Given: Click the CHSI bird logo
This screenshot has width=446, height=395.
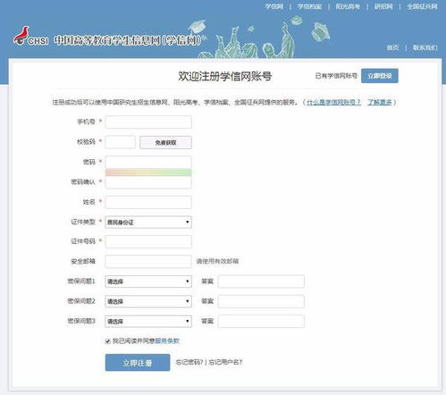Looking at the screenshot, I should (30, 37).
